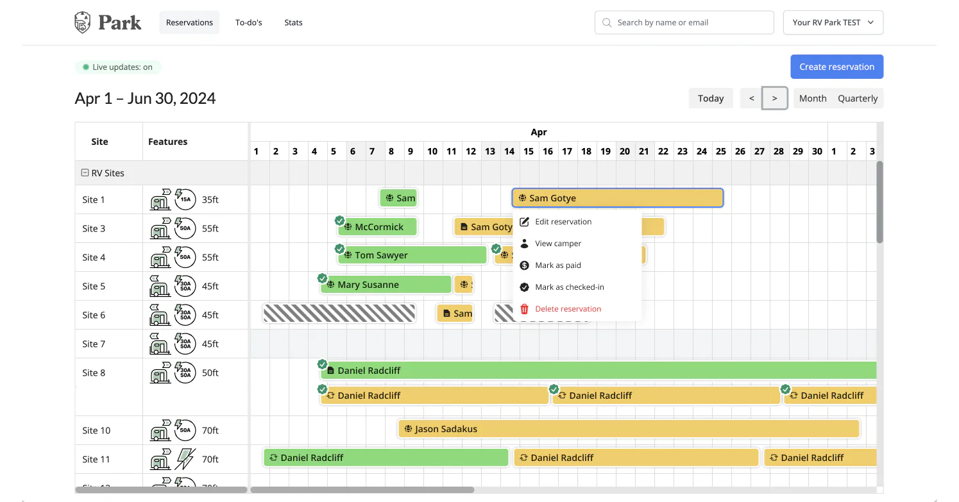Screen dimensions: 959x502
Task: Click the red trash icon for Delete reservation
Action: (x=523, y=308)
